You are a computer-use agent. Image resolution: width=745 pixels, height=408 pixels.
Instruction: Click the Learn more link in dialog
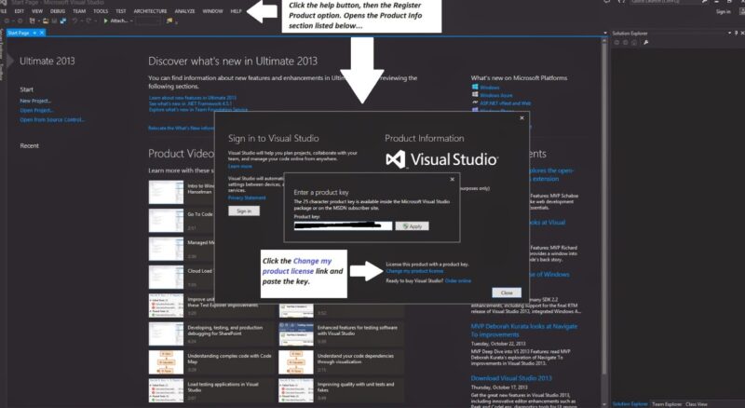click(x=240, y=167)
